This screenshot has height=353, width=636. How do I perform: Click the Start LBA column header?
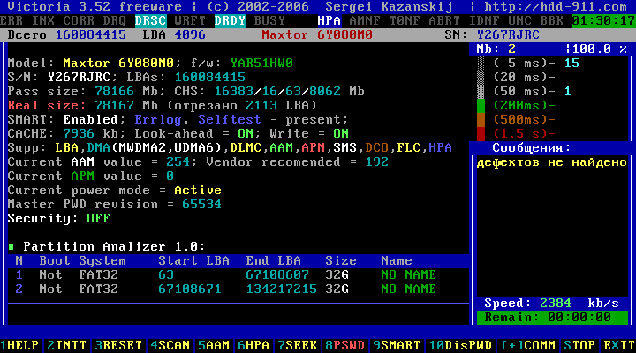click(193, 260)
